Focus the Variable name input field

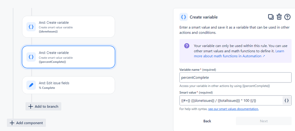click(x=235, y=78)
